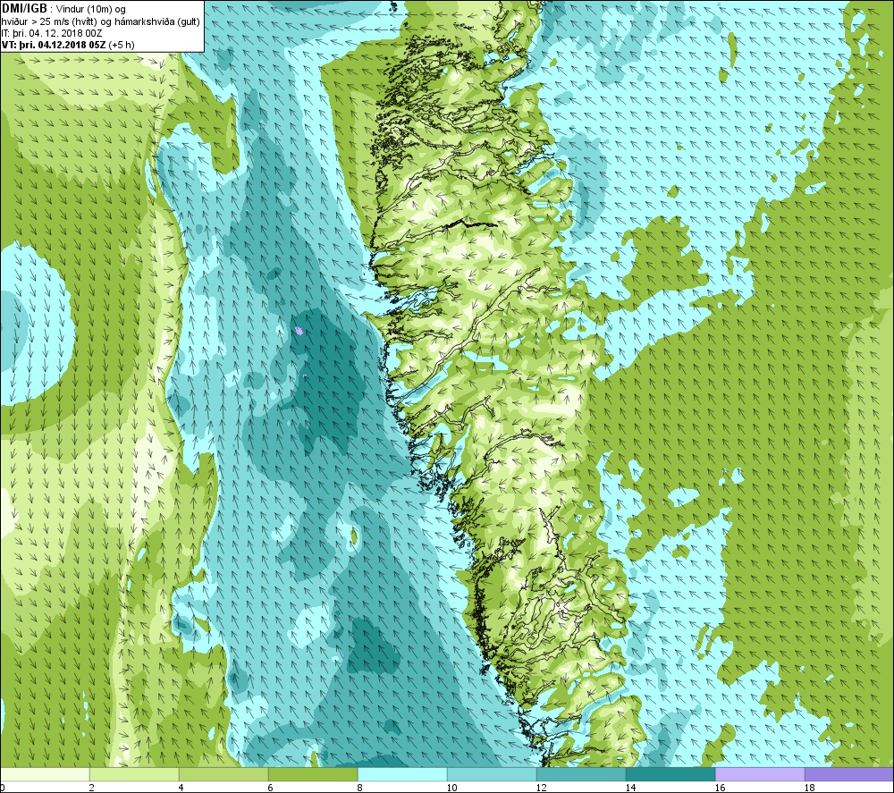Click the scale label '10'
Screen dimensions: 894x793
(x=451, y=788)
